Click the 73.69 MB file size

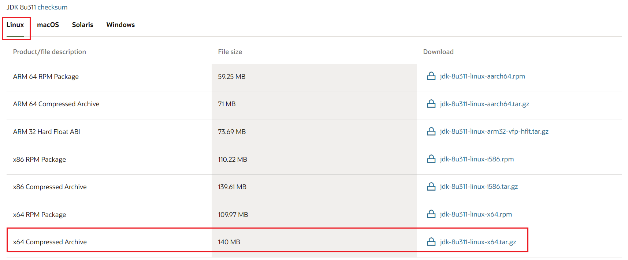point(232,132)
